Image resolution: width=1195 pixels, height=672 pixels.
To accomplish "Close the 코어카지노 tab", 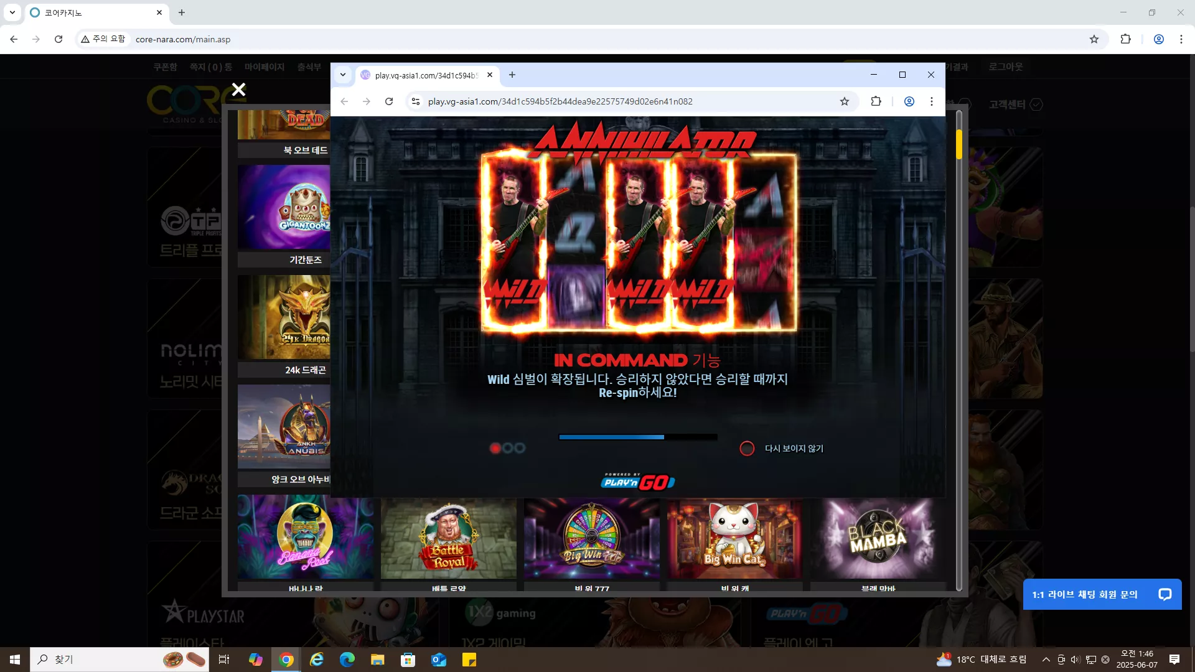I will click(x=159, y=12).
